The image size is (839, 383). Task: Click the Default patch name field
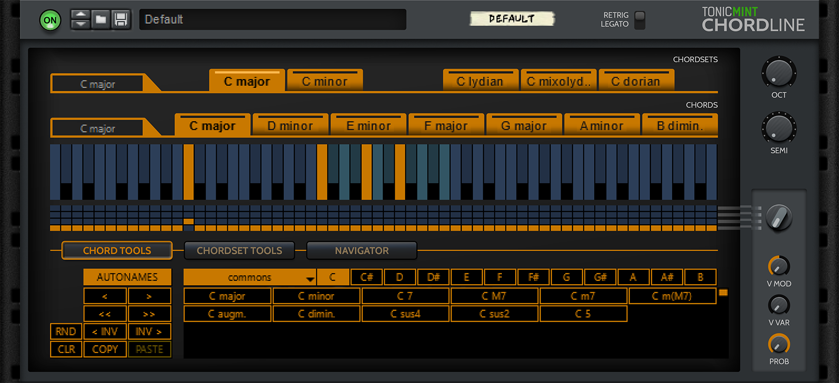point(273,20)
